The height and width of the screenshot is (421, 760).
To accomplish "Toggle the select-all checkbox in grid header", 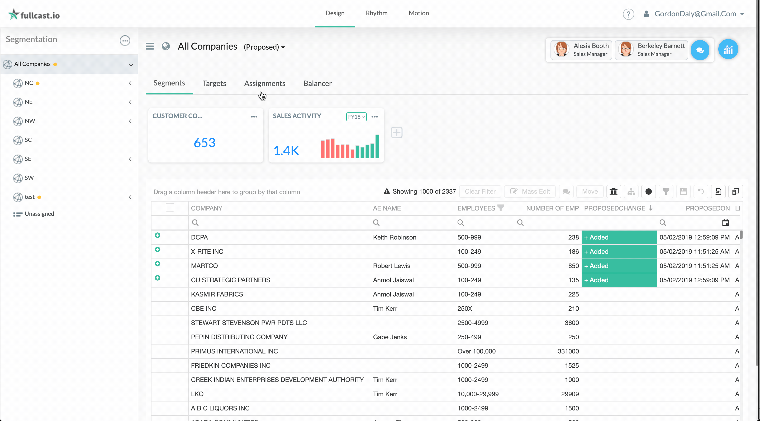I will tap(170, 208).
